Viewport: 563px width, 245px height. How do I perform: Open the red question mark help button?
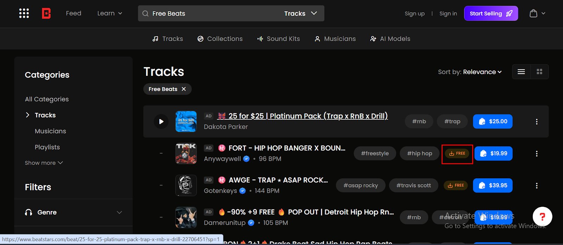(542, 217)
